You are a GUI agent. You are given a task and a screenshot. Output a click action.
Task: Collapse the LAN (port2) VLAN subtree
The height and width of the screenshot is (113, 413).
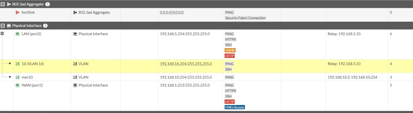click(2, 34)
